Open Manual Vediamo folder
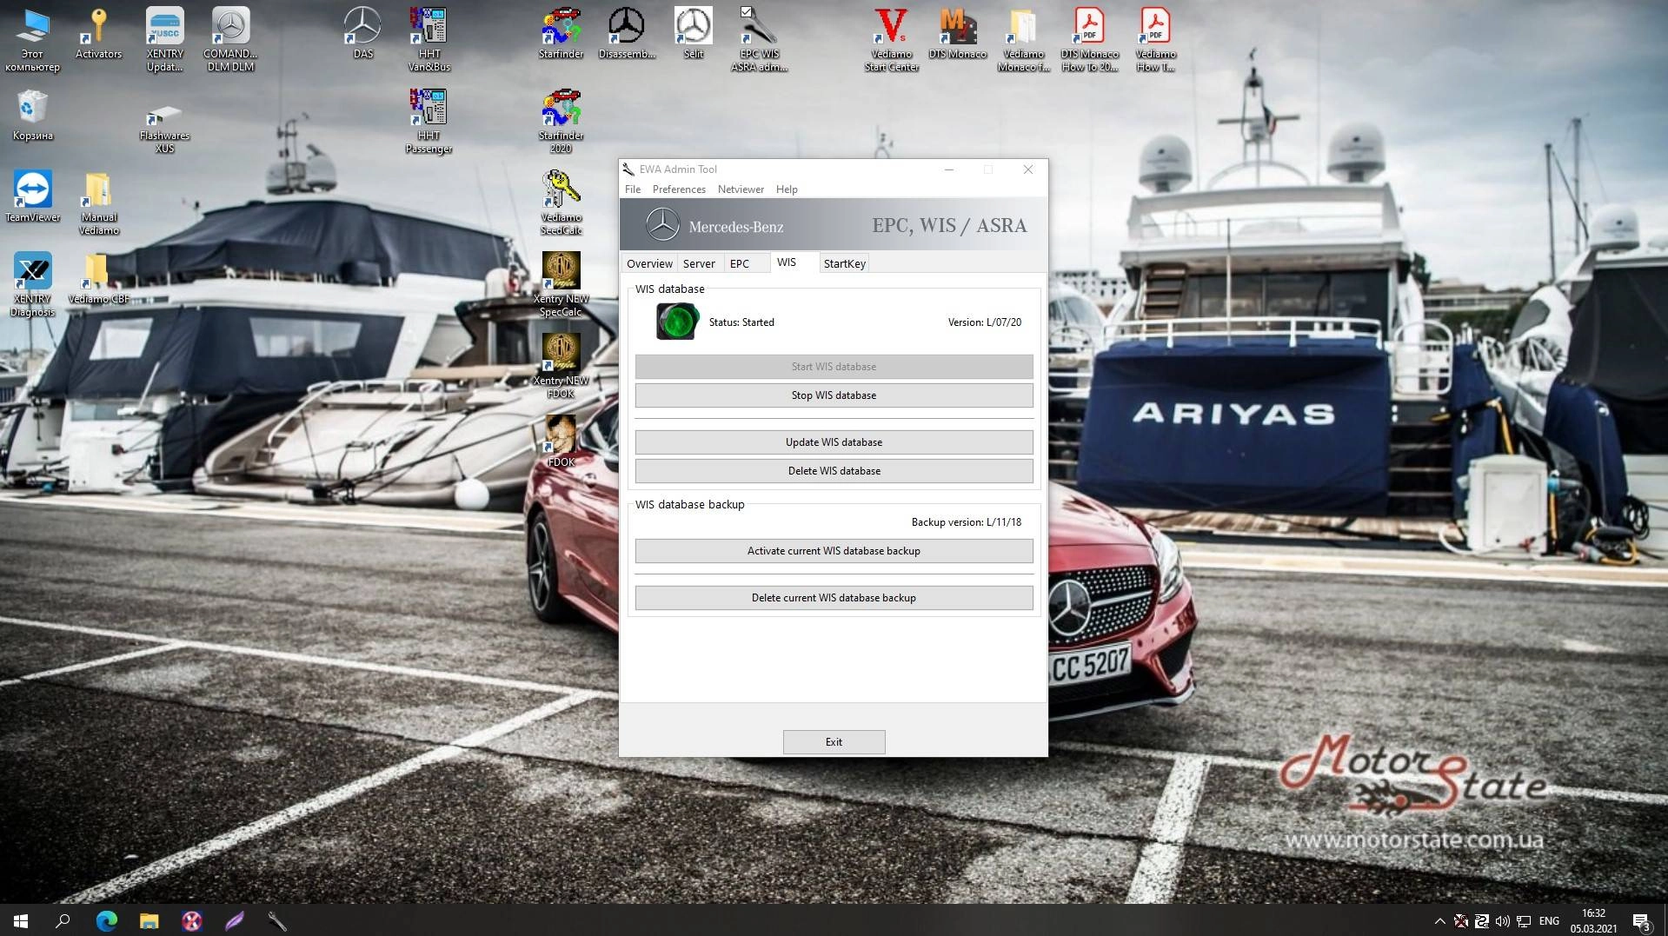The image size is (1668, 936). click(98, 202)
